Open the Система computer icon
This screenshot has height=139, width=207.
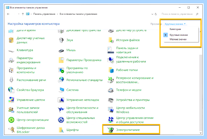click(61, 90)
